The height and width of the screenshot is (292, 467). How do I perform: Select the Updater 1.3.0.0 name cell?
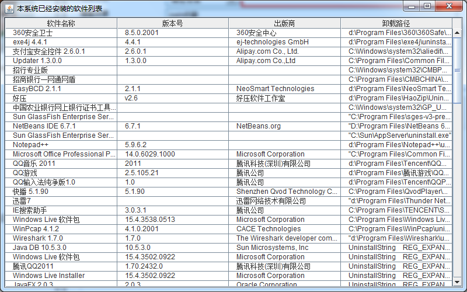pos(61,61)
